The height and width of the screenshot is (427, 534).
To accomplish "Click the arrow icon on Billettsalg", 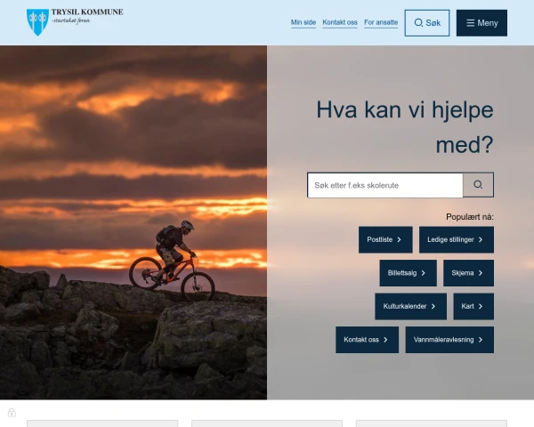I will pos(424,273).
